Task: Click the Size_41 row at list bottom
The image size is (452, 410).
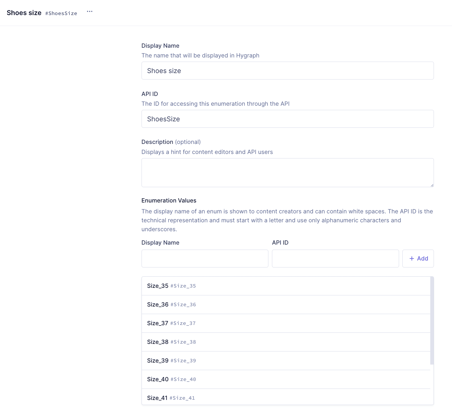Action: pos(286,397)
